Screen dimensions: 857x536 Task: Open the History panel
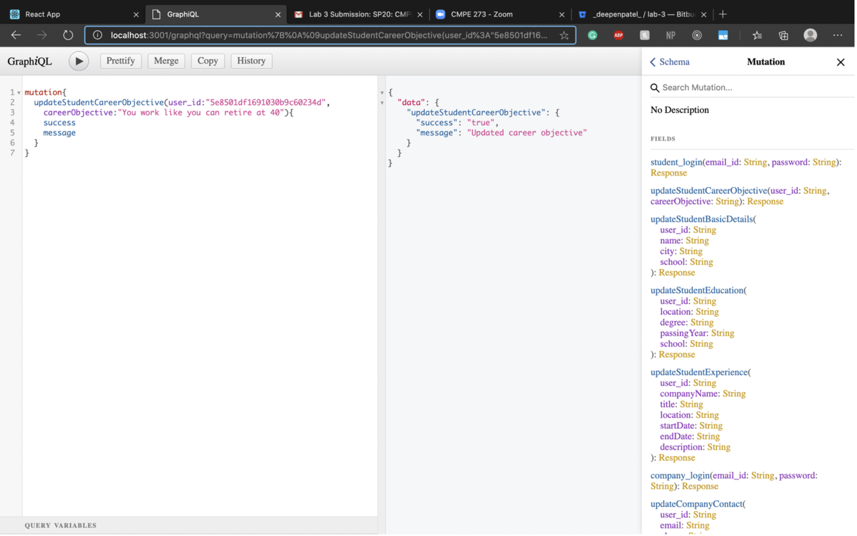tap(252, 61)
